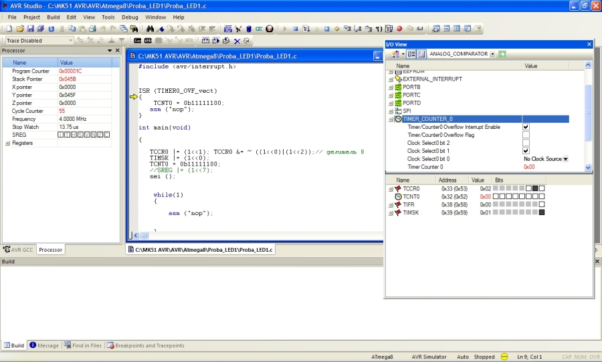Click the Save floppy disk icon

[30, 29]
